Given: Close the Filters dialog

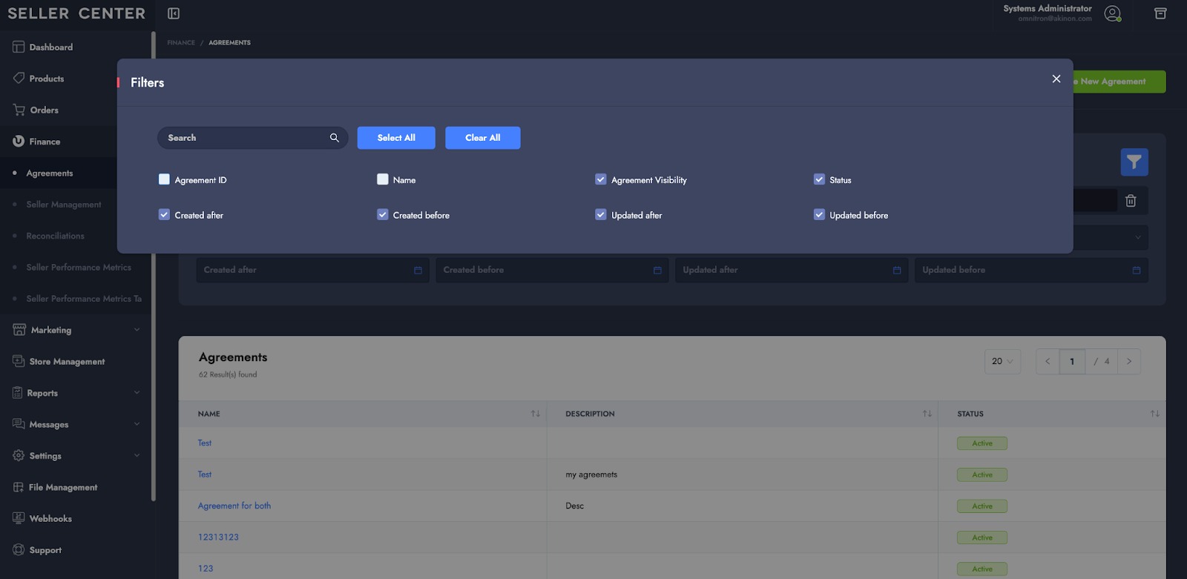Looking at the screenshot, I should (x=1056, y=79).
